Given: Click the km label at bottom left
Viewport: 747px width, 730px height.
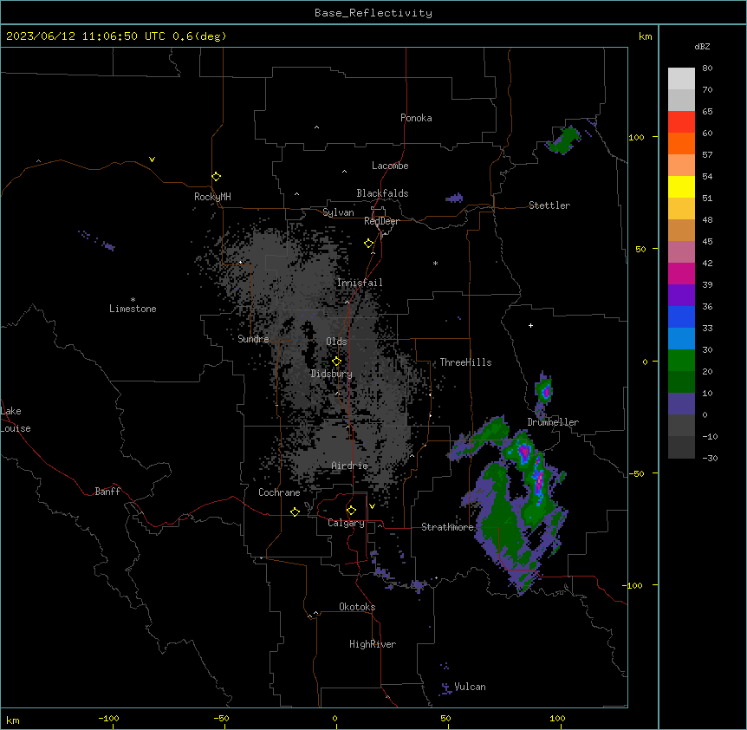Looking at the screenshot, I should (x=13, y=720).
